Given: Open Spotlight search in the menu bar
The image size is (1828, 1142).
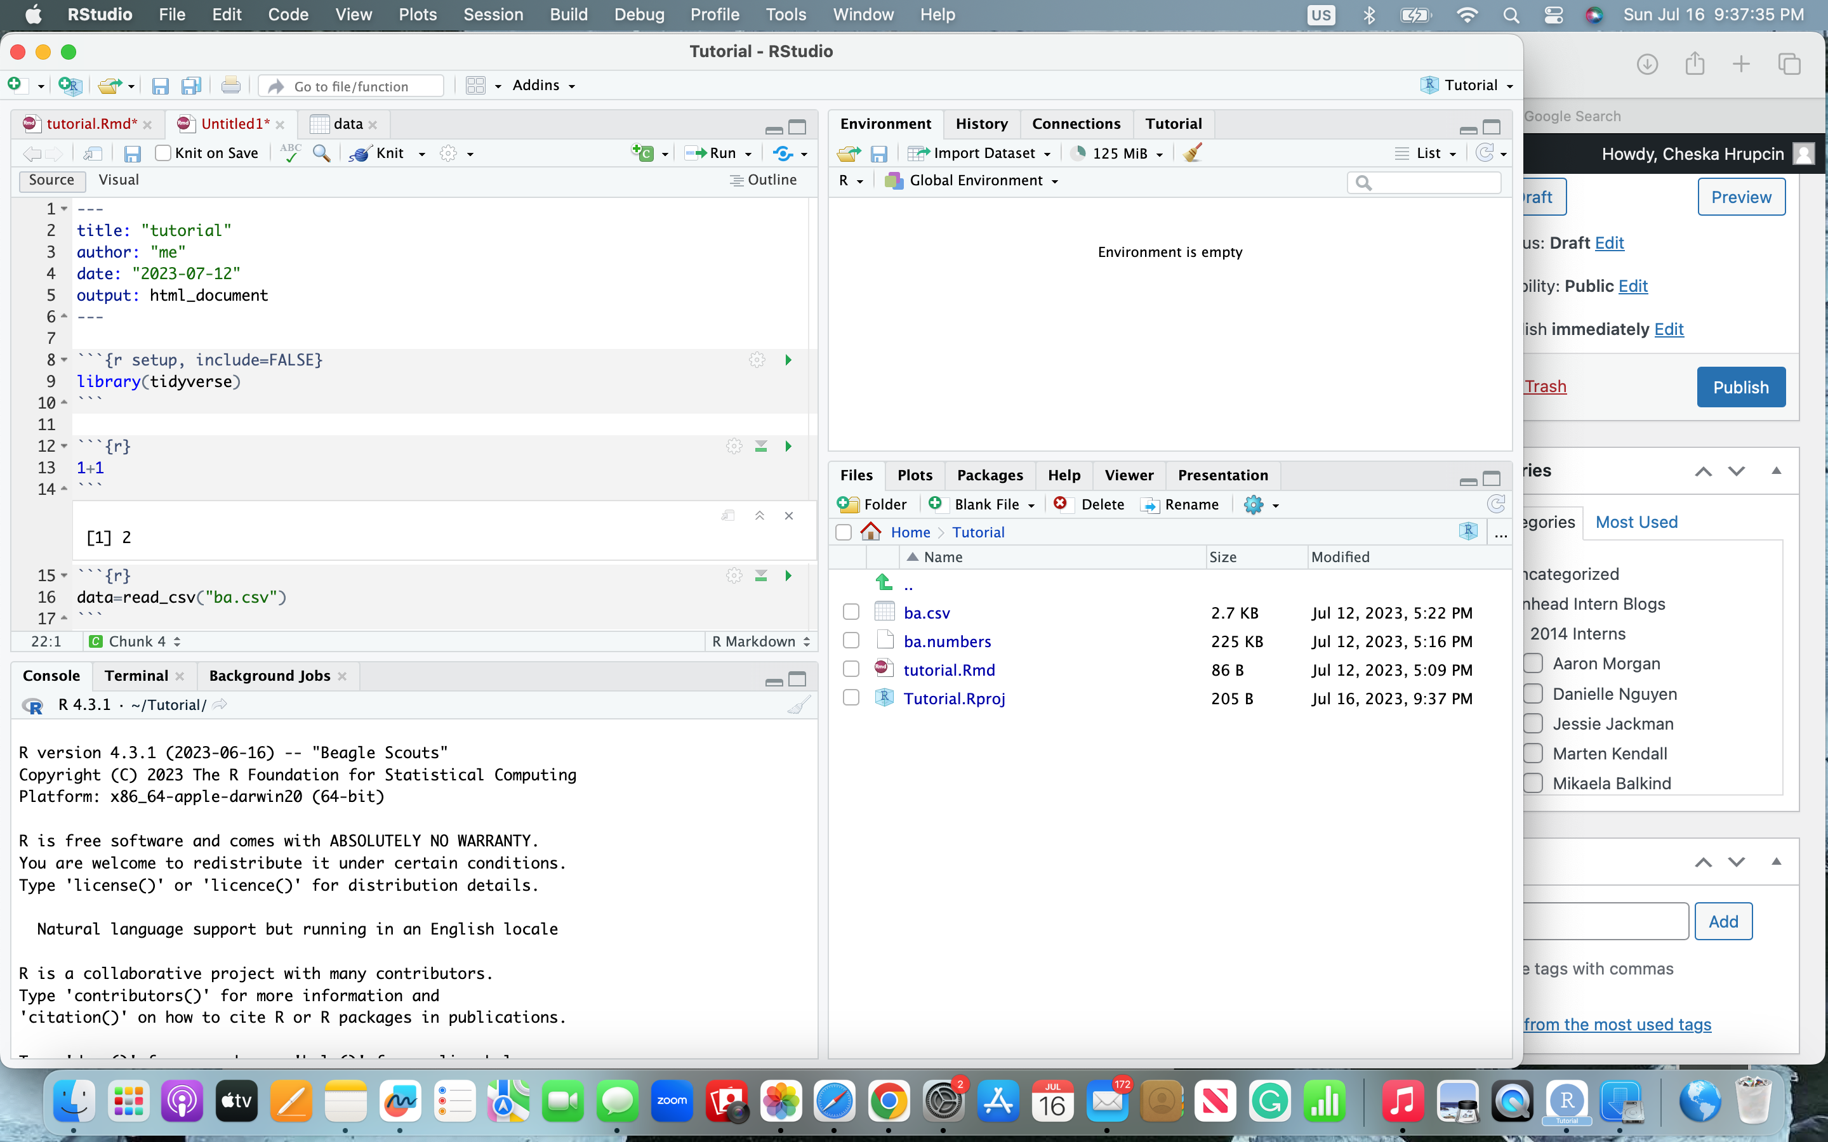Looking at the screenshot, I should click(1511, 15).
